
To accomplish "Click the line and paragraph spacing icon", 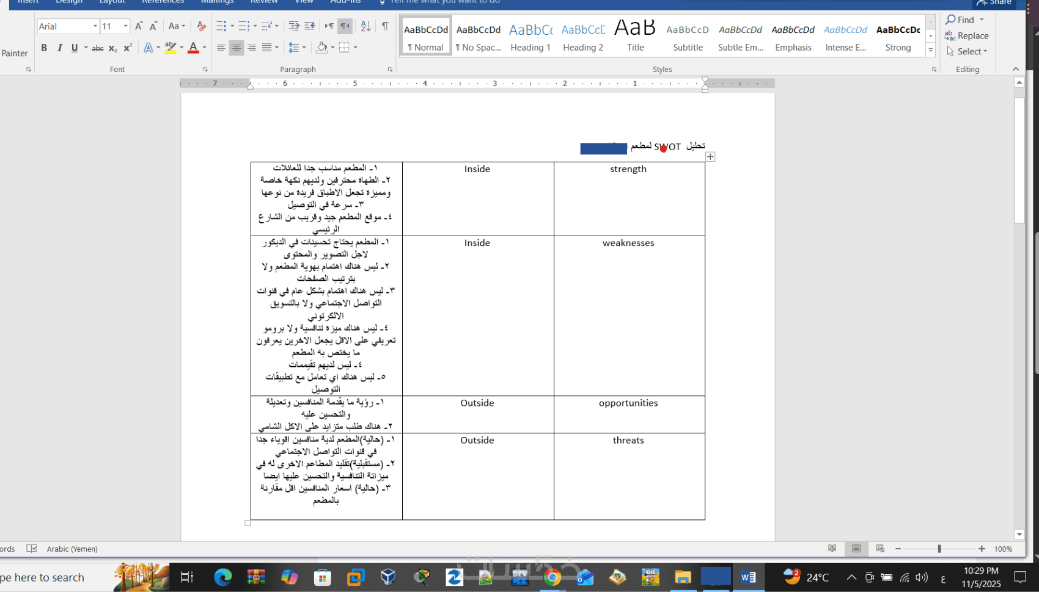I will [x=293, y=48].
